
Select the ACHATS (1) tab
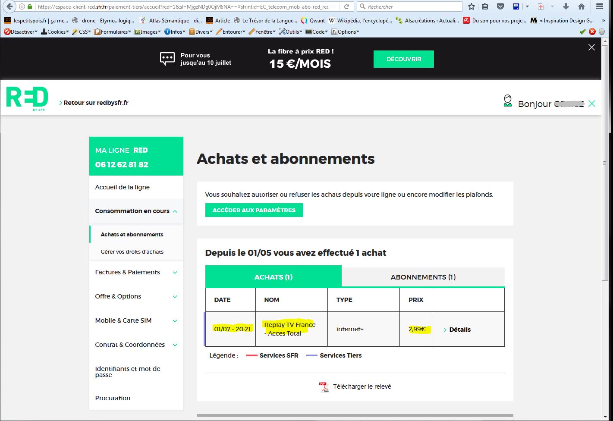pos(273,277)
